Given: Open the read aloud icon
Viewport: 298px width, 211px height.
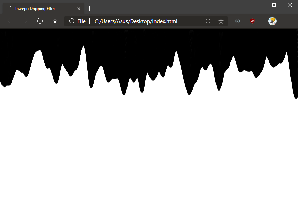Looking at the screenshot, I should pos(208,21).
